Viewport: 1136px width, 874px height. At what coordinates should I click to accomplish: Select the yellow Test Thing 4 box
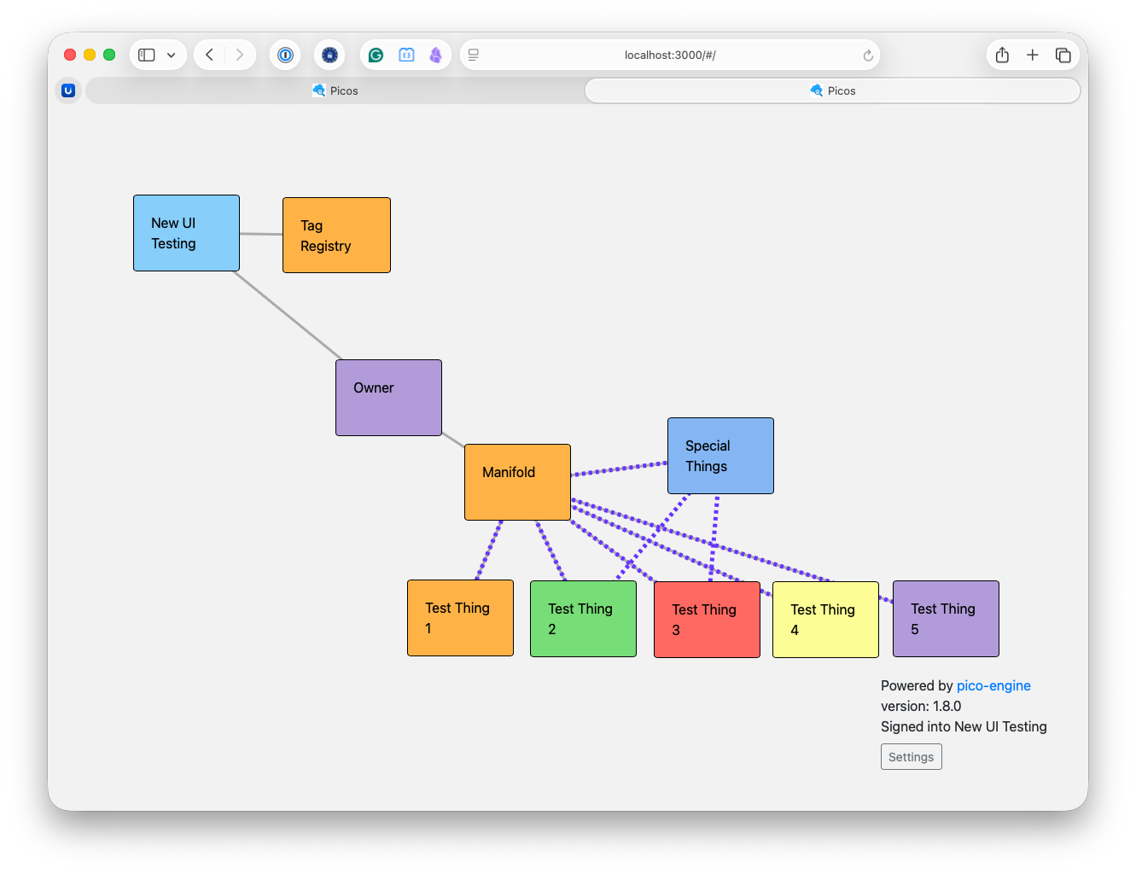point(825,620)
